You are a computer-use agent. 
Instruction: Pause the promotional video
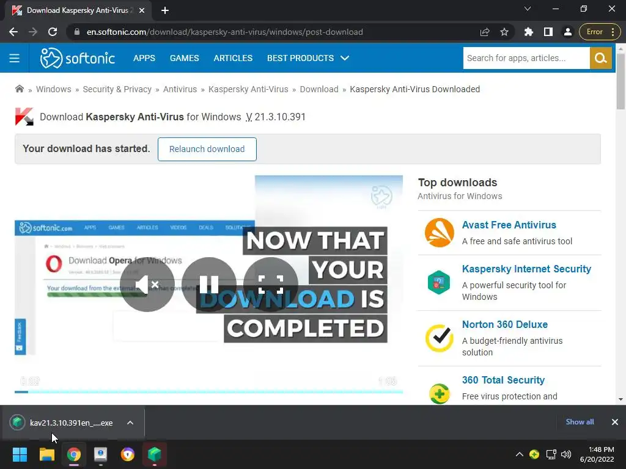209,285
